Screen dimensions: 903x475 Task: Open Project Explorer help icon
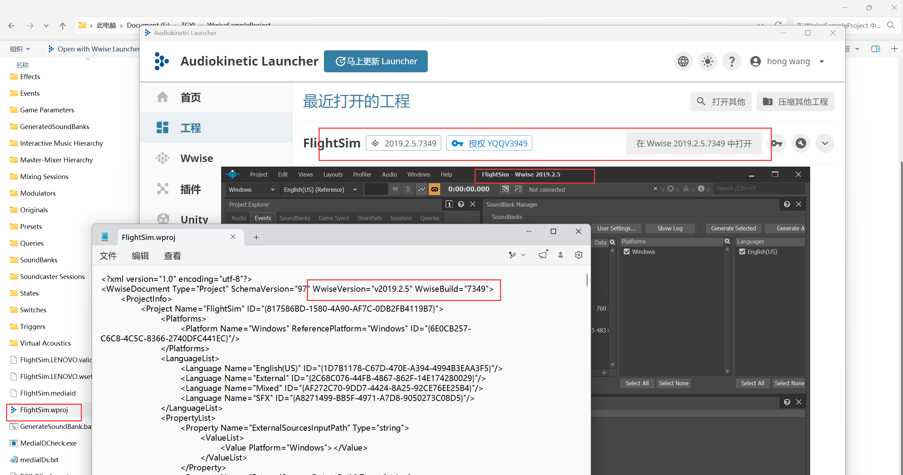pos(461,204)
